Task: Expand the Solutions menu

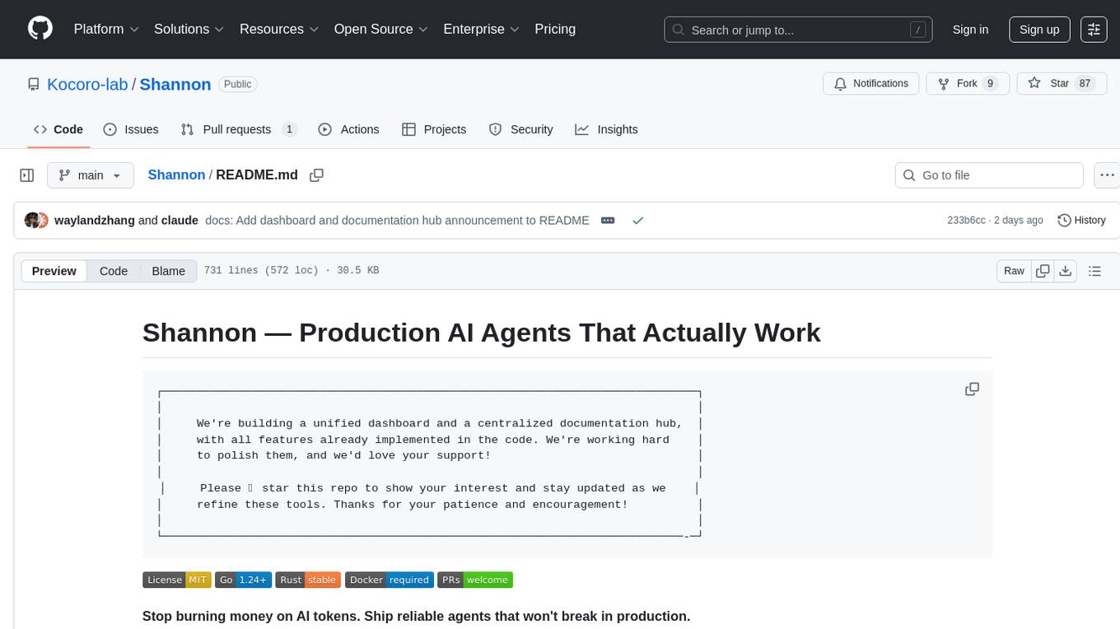Action: click(x=189, y=29)
